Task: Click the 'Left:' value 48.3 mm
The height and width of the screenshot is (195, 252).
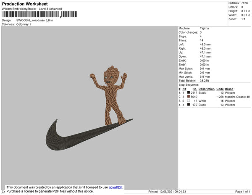Action: coord(205,45)
